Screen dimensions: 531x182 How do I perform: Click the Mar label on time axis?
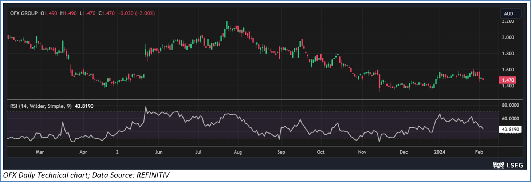click(x=40, y=151)
